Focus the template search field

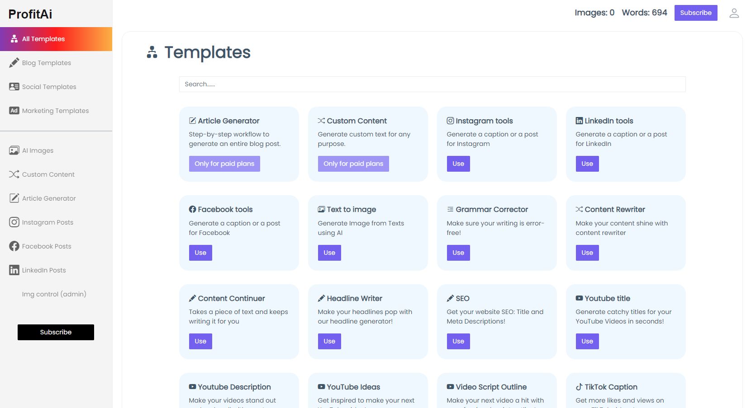pos(432,84)
